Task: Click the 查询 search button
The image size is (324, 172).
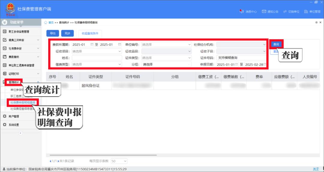Action: click(x=276, y=44)
